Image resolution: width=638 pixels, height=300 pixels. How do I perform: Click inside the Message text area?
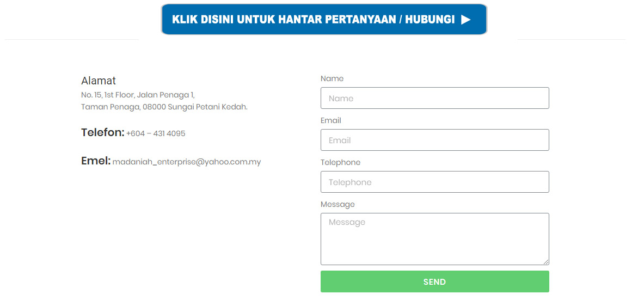click(x=434, y=238)
